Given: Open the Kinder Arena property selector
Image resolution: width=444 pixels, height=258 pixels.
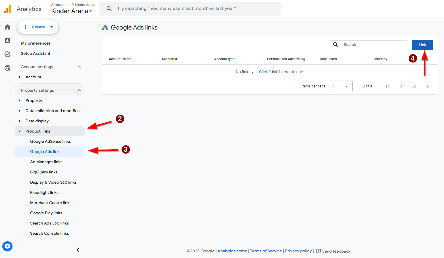Looking at the screenshot, I should pos(72,11).
